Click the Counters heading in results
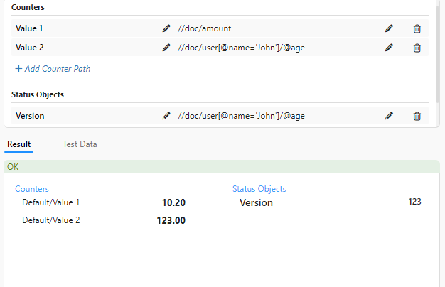Image resolution: width=445 pixels, height=287 pixels. (32, 189)
